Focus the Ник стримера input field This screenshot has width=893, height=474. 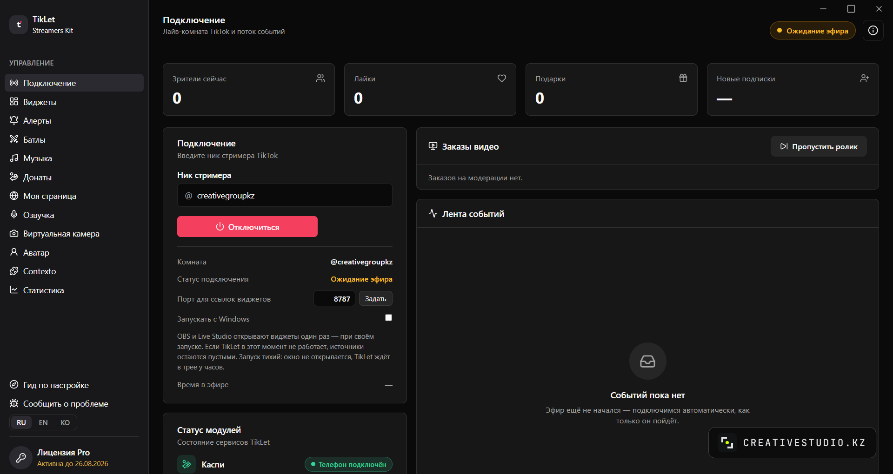285,195
